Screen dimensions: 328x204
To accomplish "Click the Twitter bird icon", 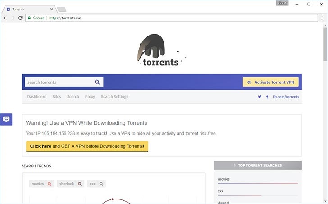I will (x=260, y=97).
